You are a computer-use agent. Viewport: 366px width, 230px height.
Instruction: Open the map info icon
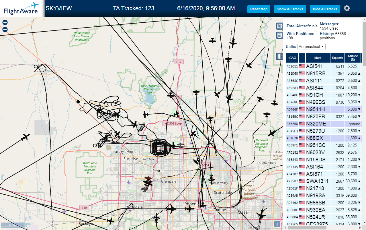277,224
